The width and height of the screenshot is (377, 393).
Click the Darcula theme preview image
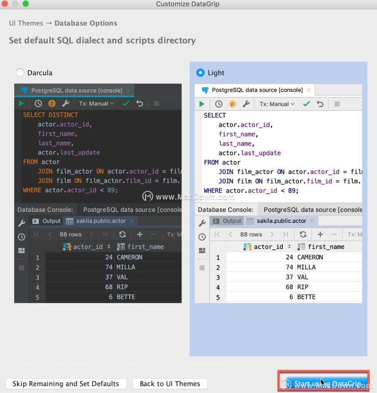[98, 193]
